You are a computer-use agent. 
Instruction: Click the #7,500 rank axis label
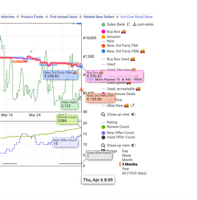point(89,57)
